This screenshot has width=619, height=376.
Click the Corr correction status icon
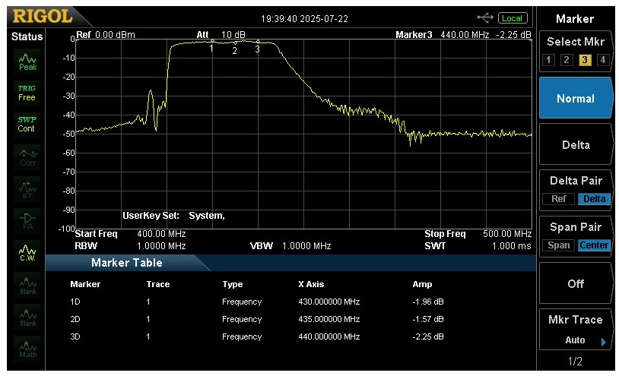pyautogui.click(x=27, y=156)
